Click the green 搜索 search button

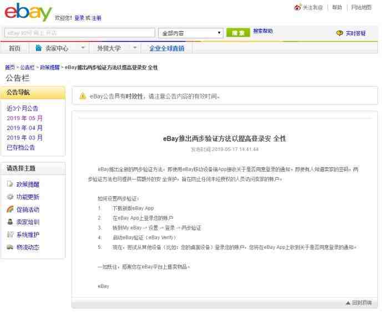click(x=238, y=33)
